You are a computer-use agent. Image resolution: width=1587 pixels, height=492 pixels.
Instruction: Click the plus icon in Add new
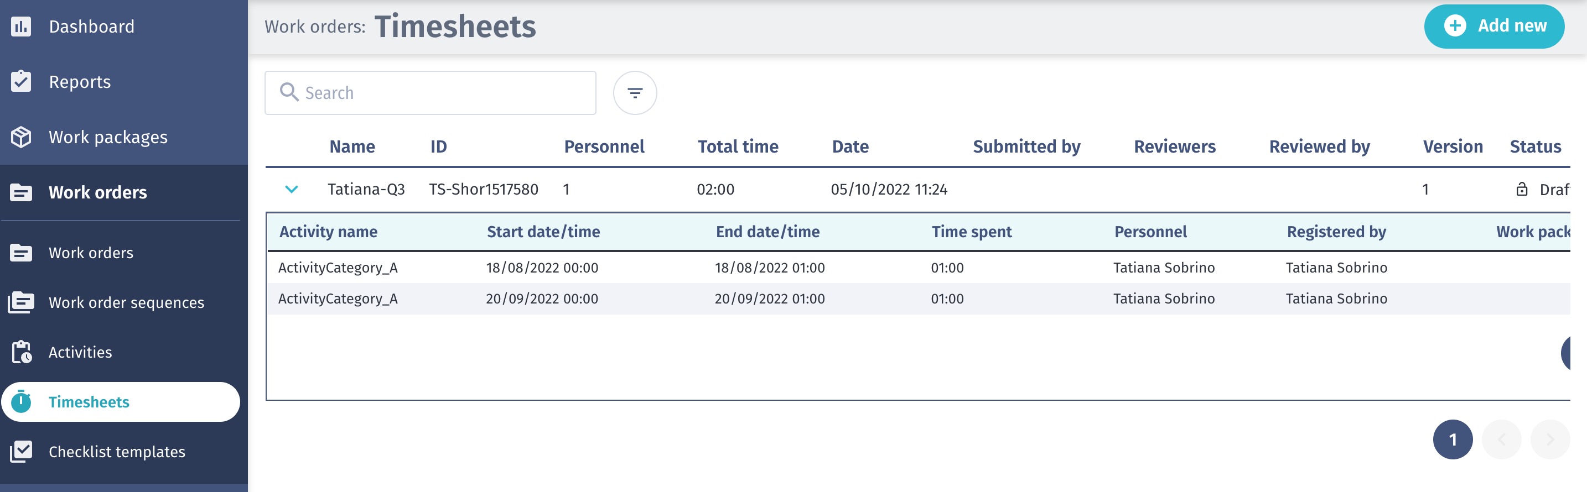click(1455, 26)
